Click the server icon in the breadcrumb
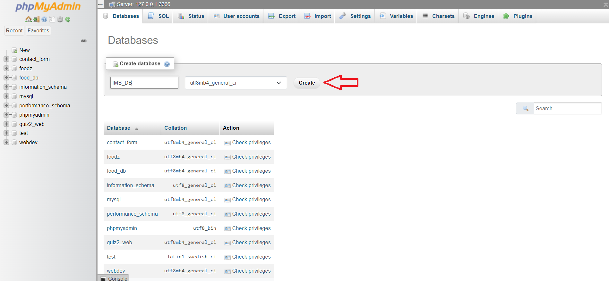 tap(112, 4)
